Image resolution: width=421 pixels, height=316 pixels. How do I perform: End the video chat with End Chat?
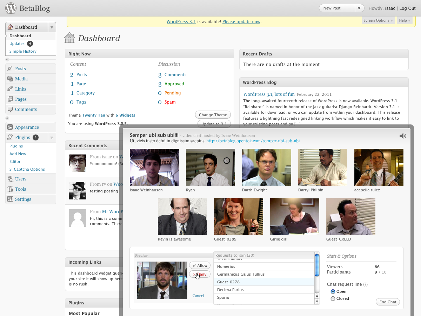click(388, 302)
